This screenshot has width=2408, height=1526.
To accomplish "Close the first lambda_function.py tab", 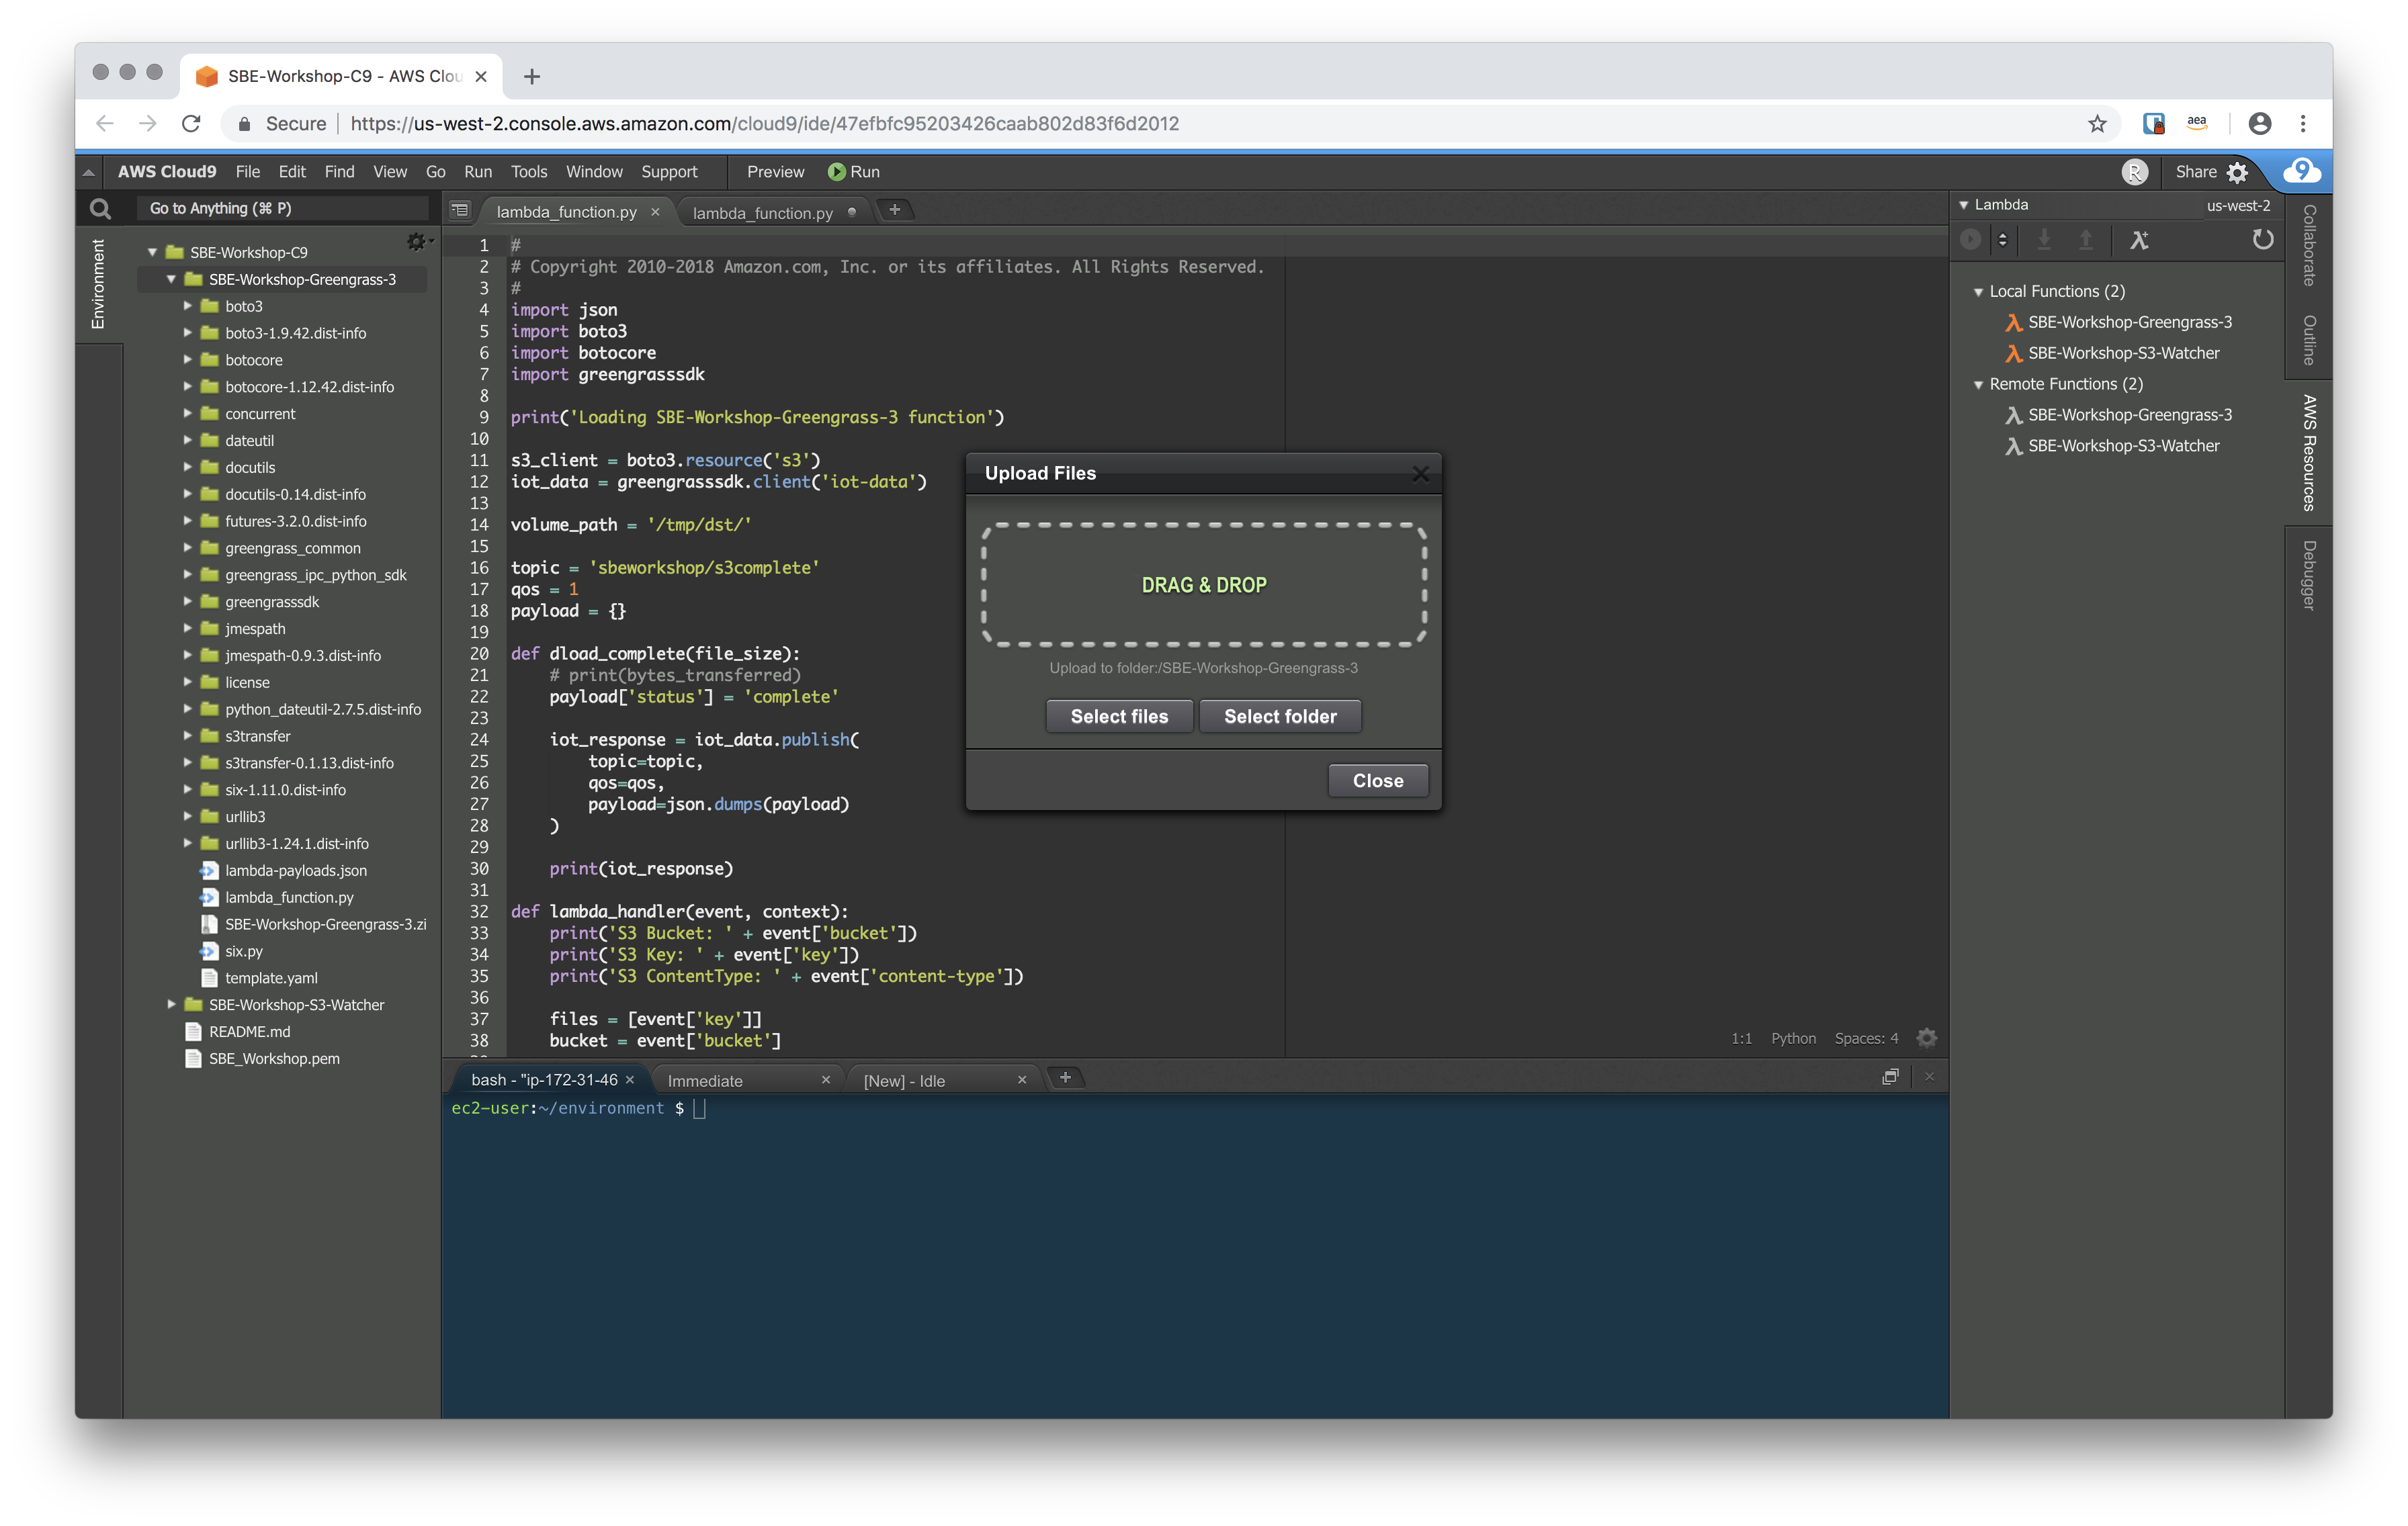I will point(655,212).
